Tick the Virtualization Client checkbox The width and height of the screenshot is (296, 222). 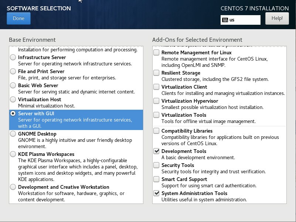(156, 87)
